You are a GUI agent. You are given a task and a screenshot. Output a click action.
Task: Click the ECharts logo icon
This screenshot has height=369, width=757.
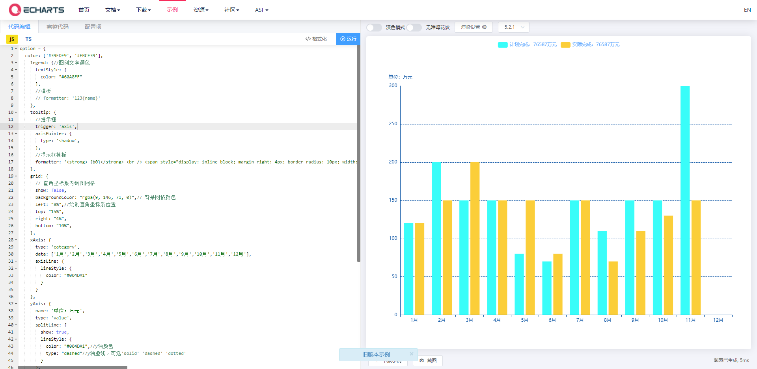point(15,9)
